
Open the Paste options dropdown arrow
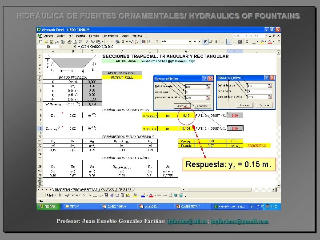point(102,42)
